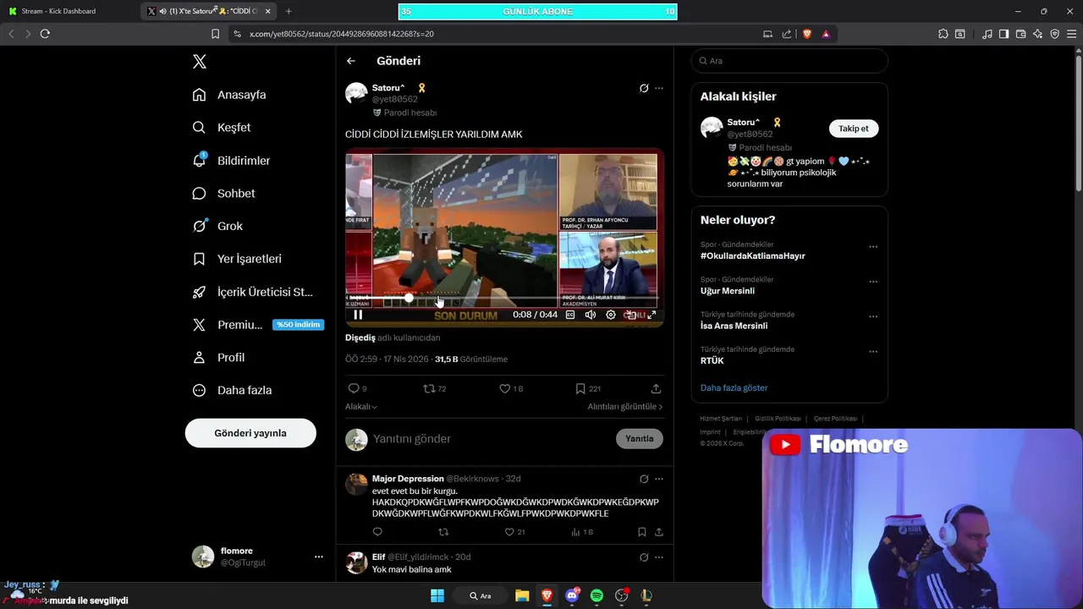Toggle video captions (CC)

click(570, 315)
